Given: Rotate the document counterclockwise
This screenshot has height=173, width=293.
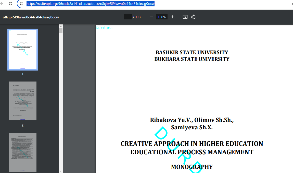Looking at the screenshot, I should click(193, 17).
